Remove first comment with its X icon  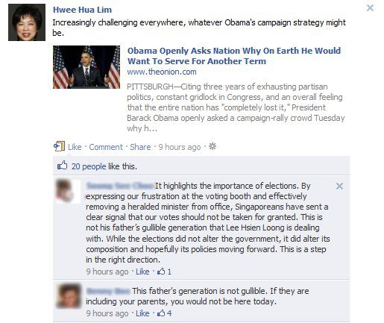click(x=339, y=186)
